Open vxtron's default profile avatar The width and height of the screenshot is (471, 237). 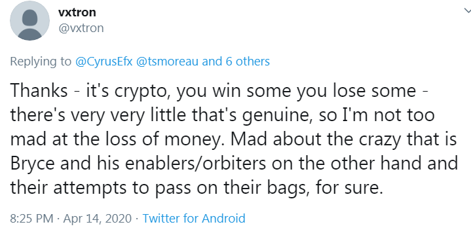click(29, 20)
